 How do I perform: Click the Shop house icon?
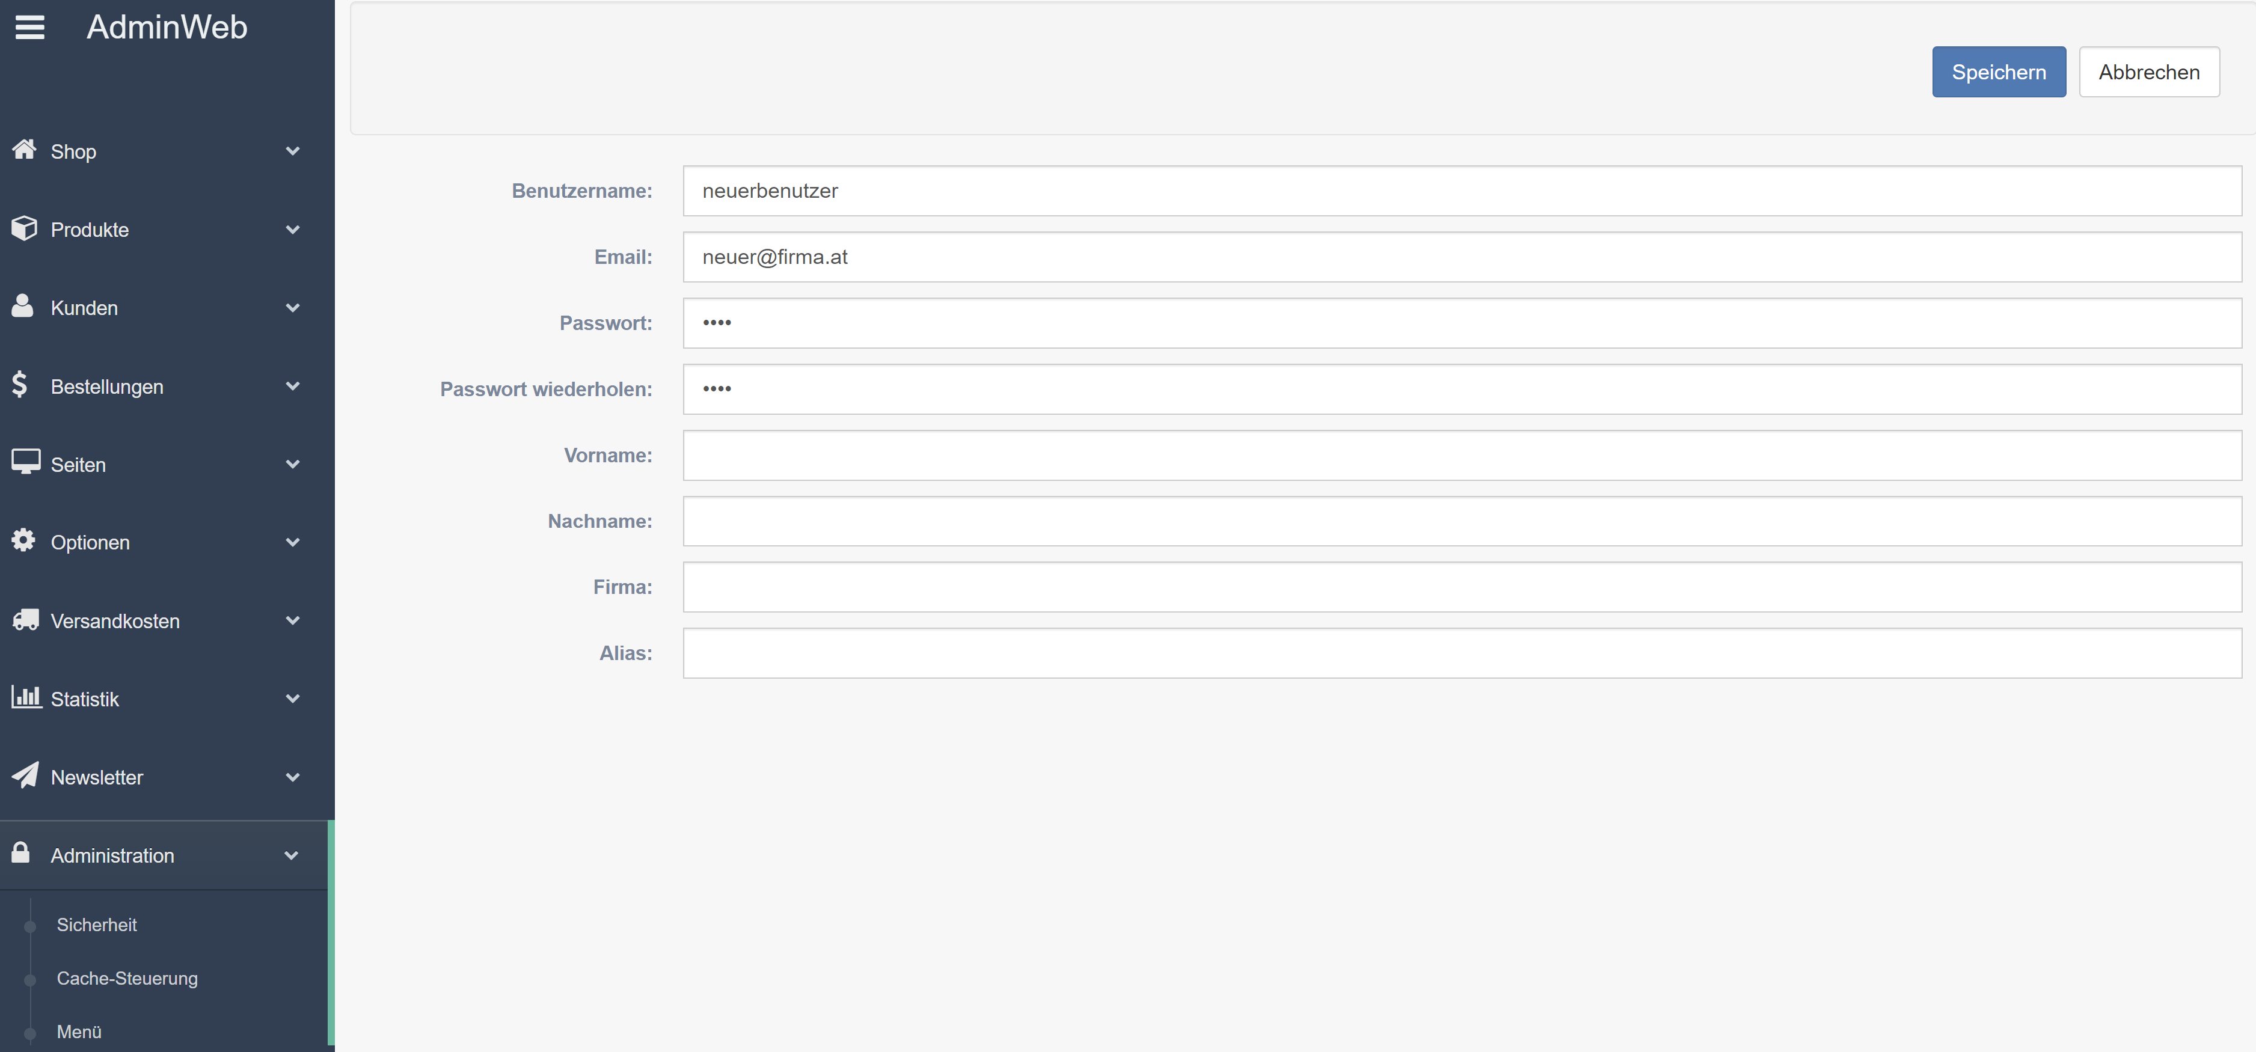pos(25,149)
